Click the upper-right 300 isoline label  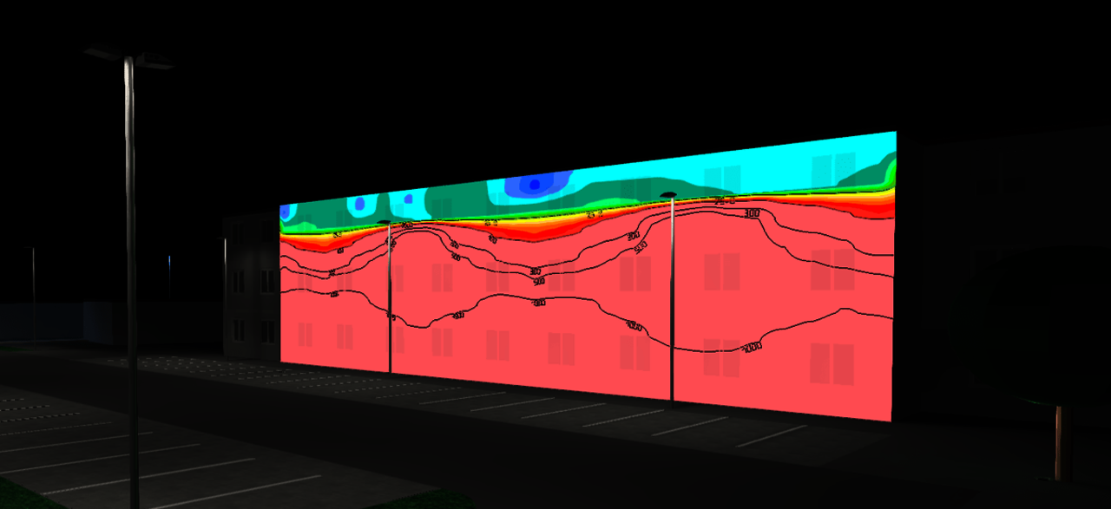751,213
